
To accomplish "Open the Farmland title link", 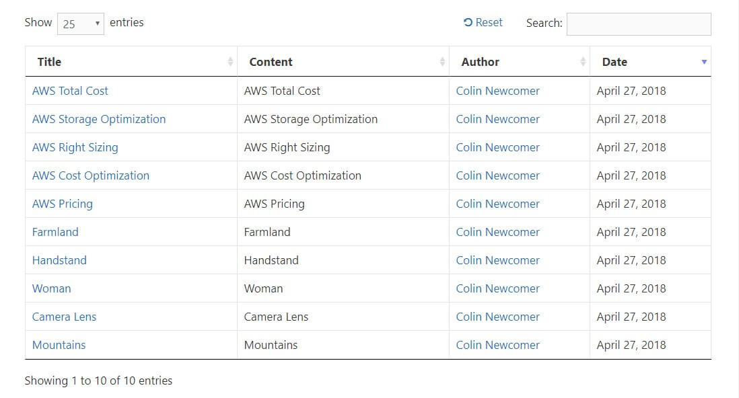I will click(x=55, y=232).
